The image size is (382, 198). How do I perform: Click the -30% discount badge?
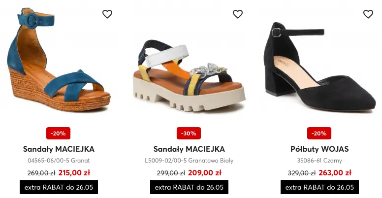tap(189, 133)
